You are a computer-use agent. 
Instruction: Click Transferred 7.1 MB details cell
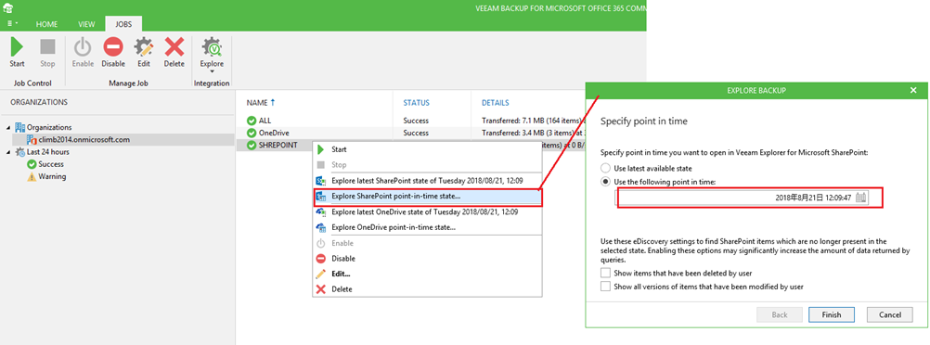(x=532, y=121)
